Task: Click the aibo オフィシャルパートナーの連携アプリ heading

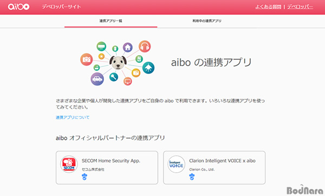Action: (110, 138)
